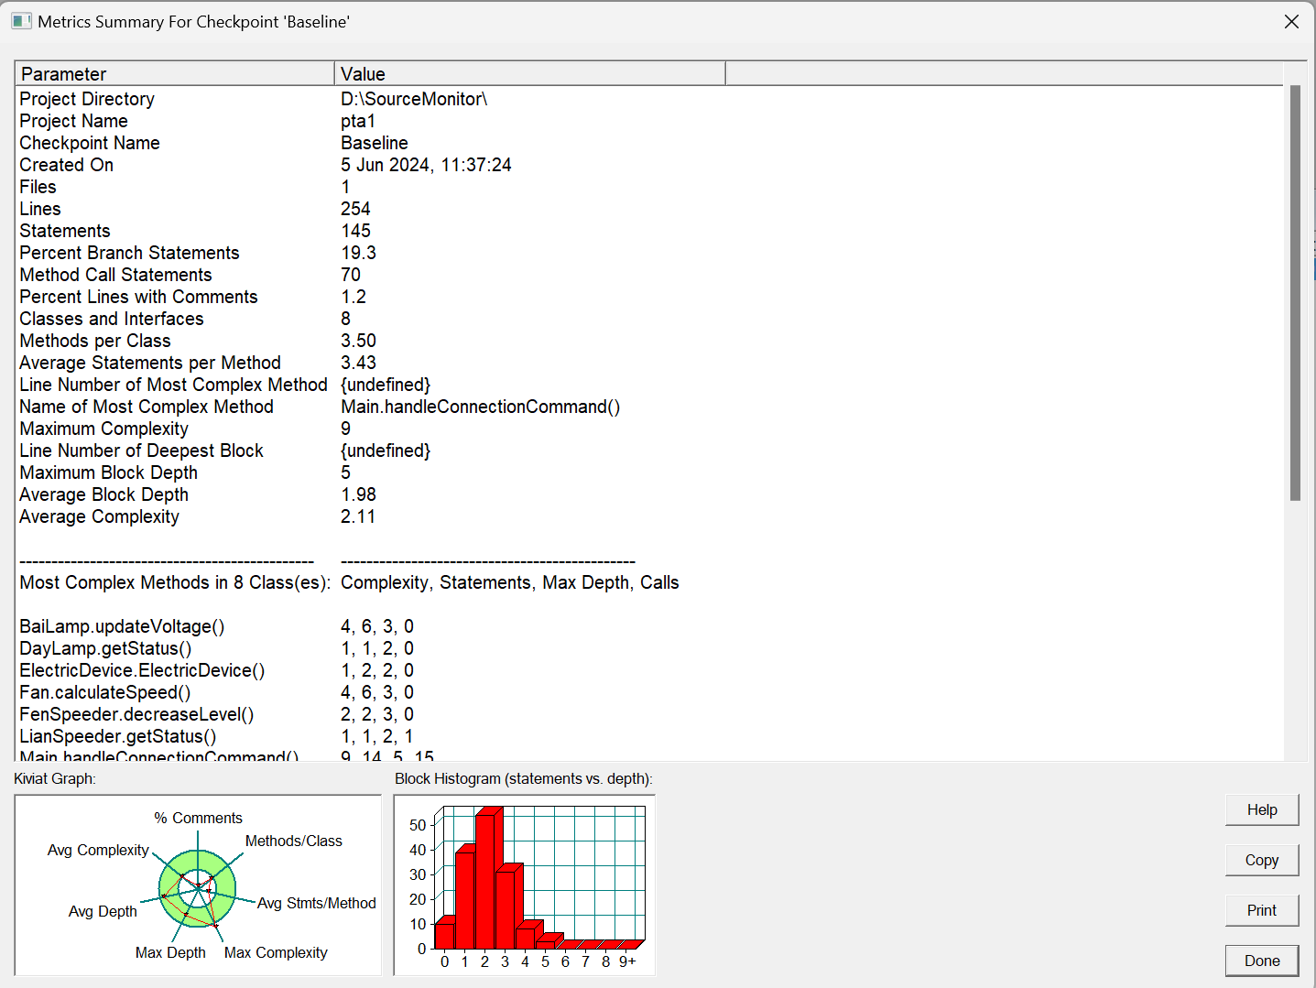Click the Help button
The height and width of the screenshot is (988, 1316).
click(x=1262, y=809)
